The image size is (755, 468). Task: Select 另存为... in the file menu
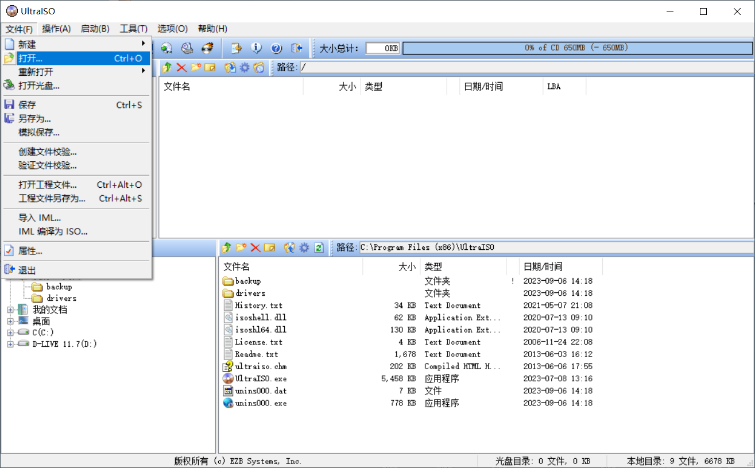[34, 119]
